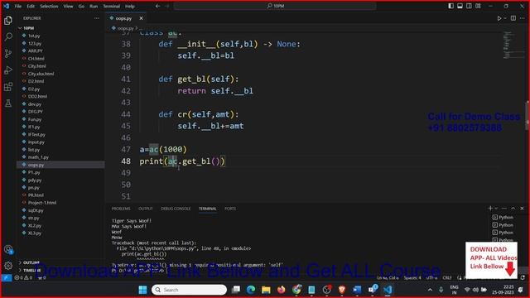The width and height of the screenshot is (530, 298).
Task: Create a new terminal with plus icon
Action: (490, 209)
